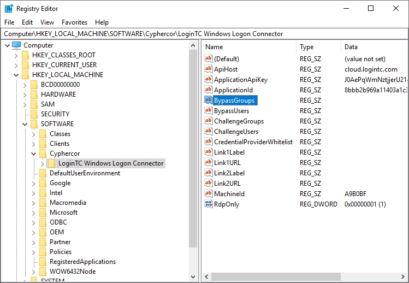Click tree pane scroll up arrow
This screenshot has width=409, height=283.
tap(193, 45)
